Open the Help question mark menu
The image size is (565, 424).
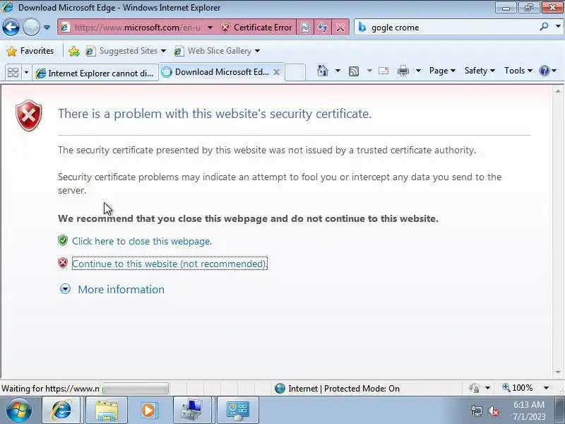[x=547, y=71]
